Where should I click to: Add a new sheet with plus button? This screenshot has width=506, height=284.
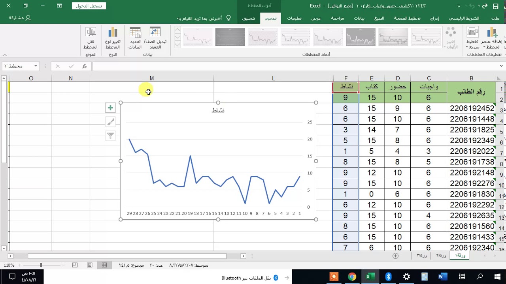click(395, 256)
